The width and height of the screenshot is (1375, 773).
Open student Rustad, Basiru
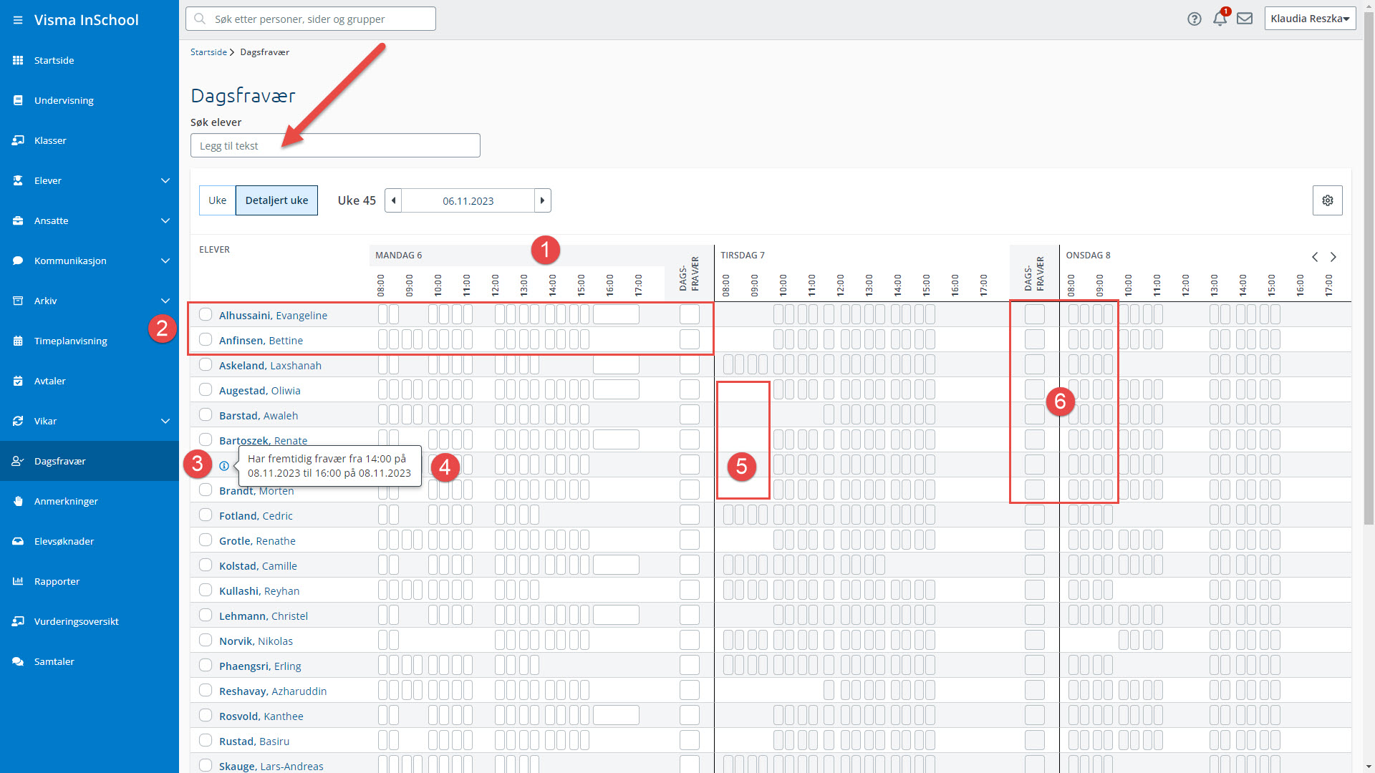tap(254, 742)
